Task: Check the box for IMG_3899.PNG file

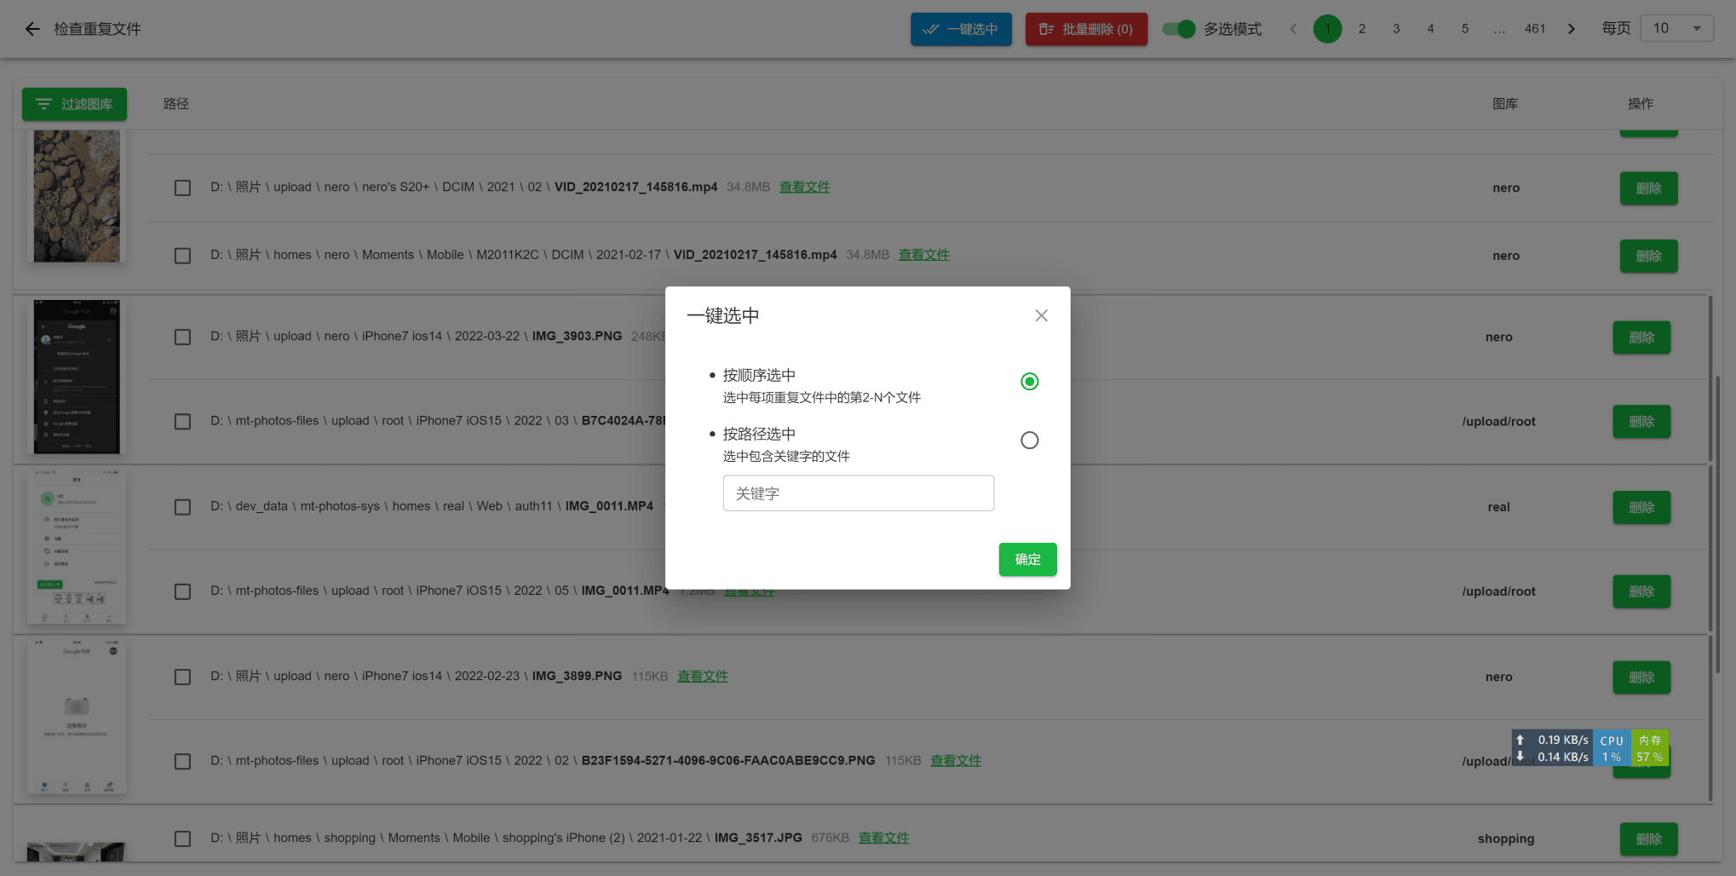Action: pos(182,677)
